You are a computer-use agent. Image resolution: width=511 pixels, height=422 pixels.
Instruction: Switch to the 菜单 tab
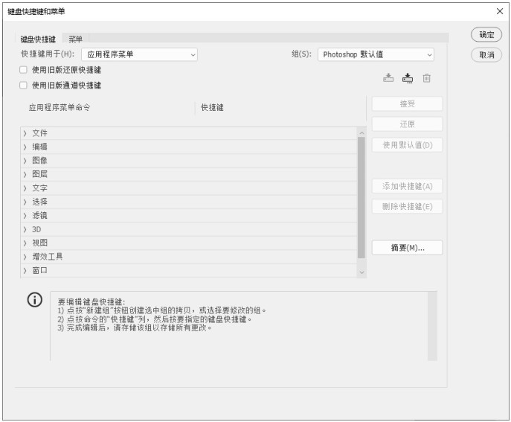[x=75, y=39]
